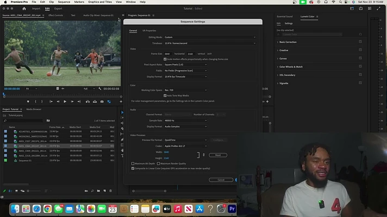Open the Editing Mode dropdown

(210, 37)
